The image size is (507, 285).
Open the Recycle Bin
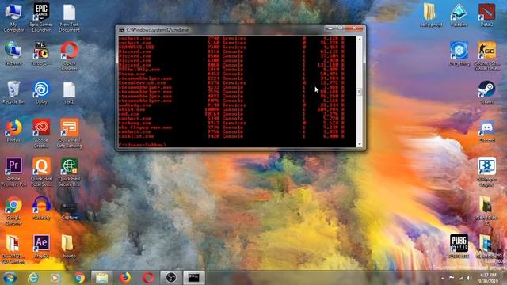point(13,92)
